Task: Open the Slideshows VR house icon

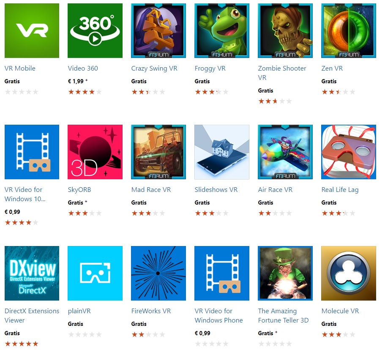Action: [222, 152]
